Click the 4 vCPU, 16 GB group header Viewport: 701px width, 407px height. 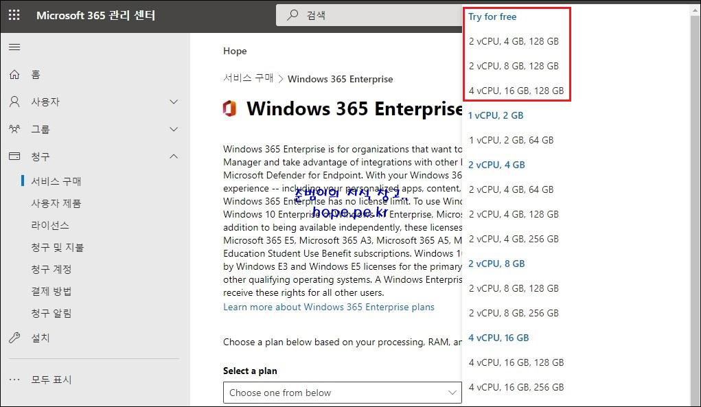(498, 338)
